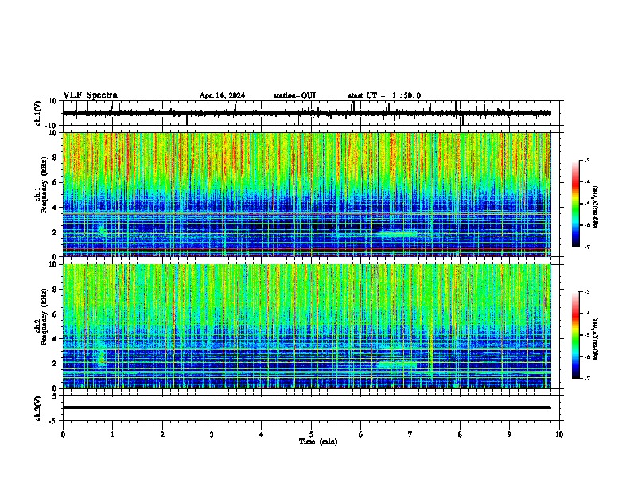The width and height of the screenshot is (630, 487).
Task: Click the "-7" label on ch.2 color scale
Action: point(586,378)
